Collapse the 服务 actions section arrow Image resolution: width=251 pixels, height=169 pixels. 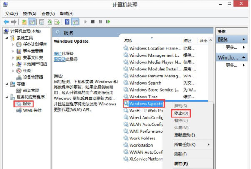pyautogui.click(x=243, y=40)
